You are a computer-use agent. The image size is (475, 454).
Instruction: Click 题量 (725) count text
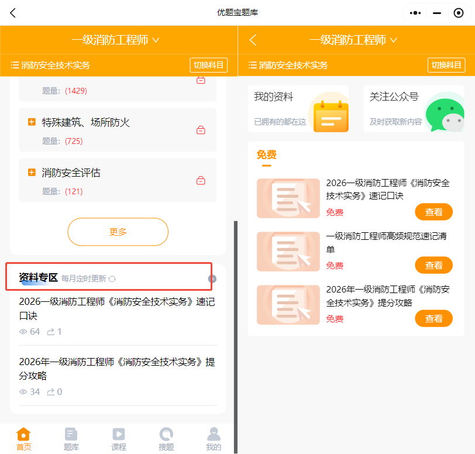click(x=63, y=141)
